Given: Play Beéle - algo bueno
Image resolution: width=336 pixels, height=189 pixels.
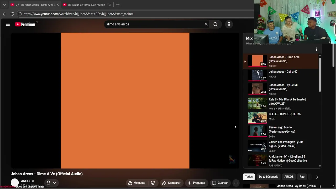Looking at the screenshot, I should pyautogui.click(x=282, y=129).
